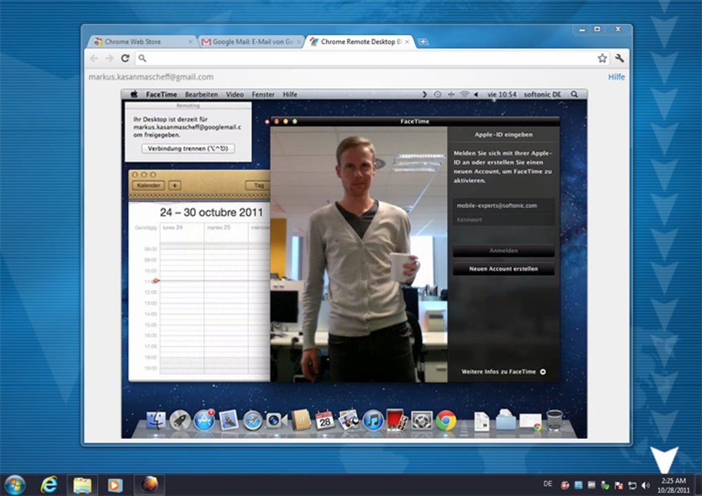Viewport: 702px width, 496px height.
Task: Click Weitere Infos zu FaceTime
Action: tap(503, 372)
